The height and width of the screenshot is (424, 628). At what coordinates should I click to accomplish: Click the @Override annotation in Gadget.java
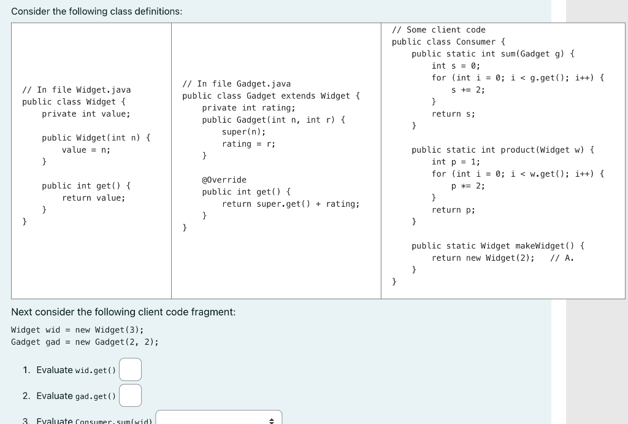point(224,179)
